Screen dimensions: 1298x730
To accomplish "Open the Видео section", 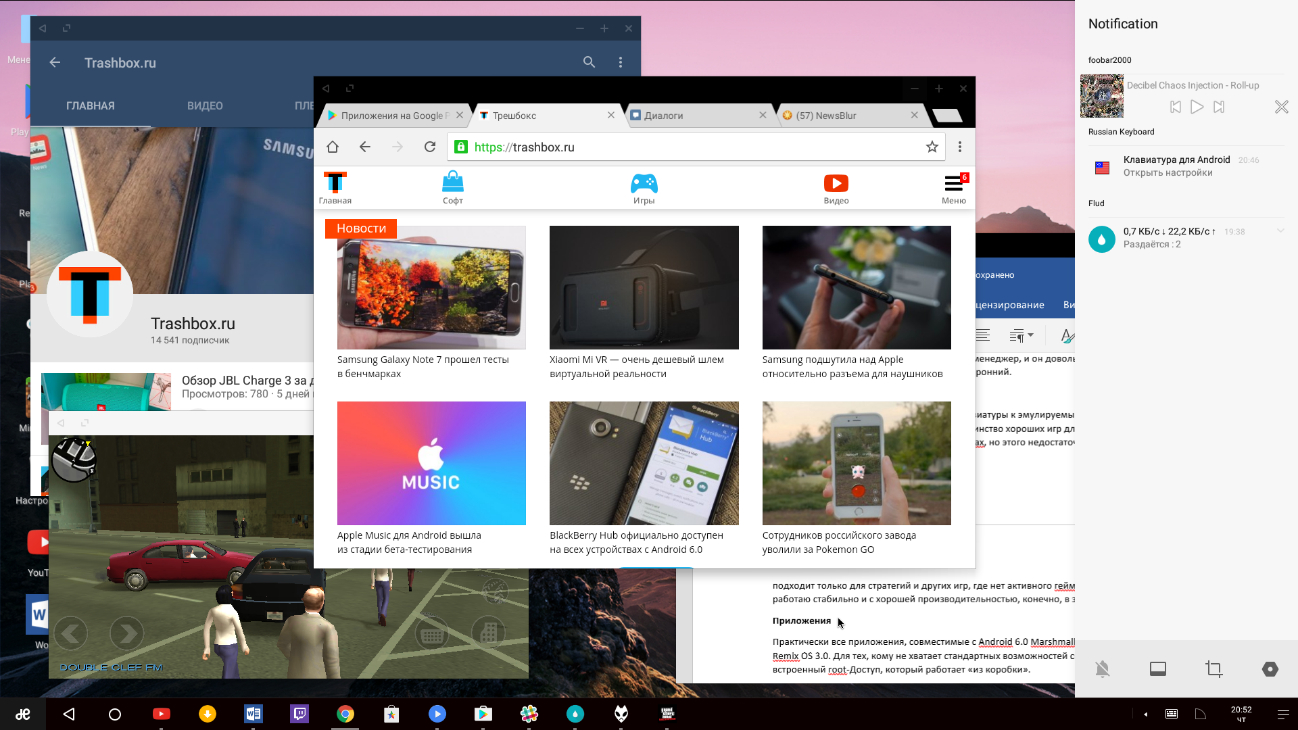I will (836, 188).
